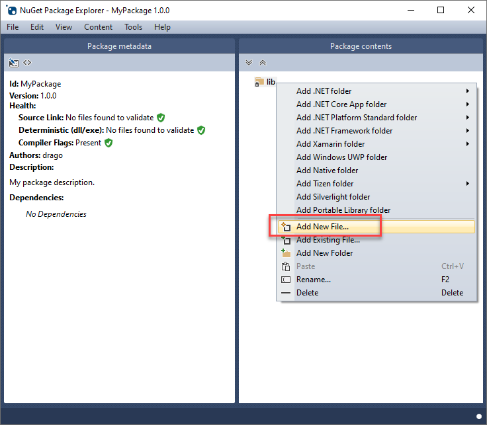Click 'No Dependencies' text
This screenshot has width=487, height=425.
tap(56, 214)
